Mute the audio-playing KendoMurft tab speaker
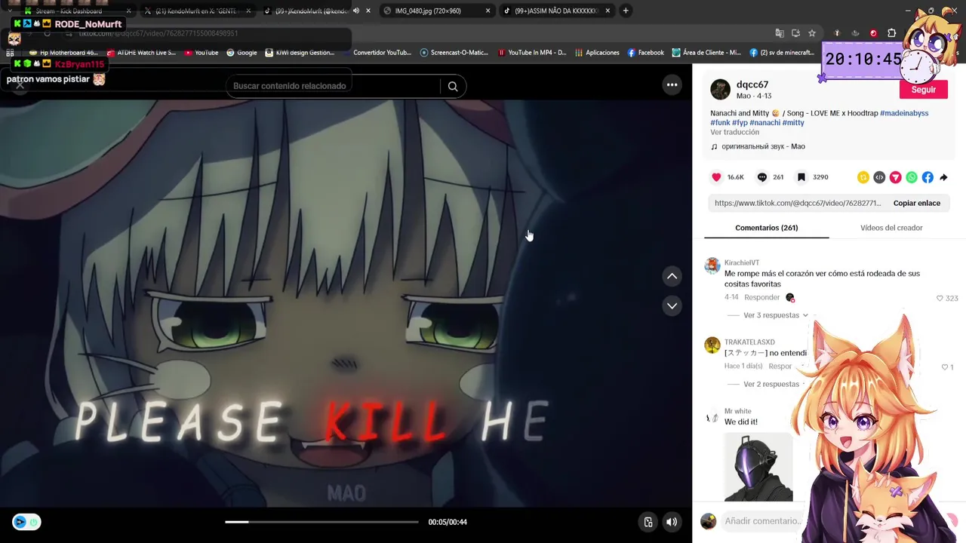Viewport: 966px width, 543px height. 356,11
